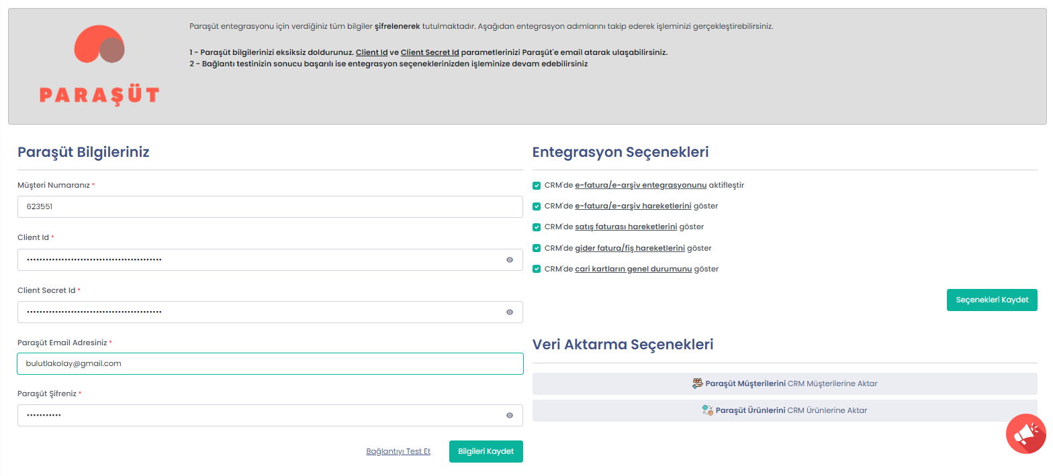Show the hidden Client Id value
Image resolution: width=1053 pixels, height=476 pixels.
(510, 260)
